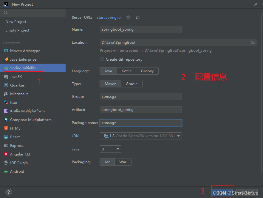The height and width of the screenshot is (198, 263).
Task: Select Jar packaging option
Action: click(x=107, y=162)
